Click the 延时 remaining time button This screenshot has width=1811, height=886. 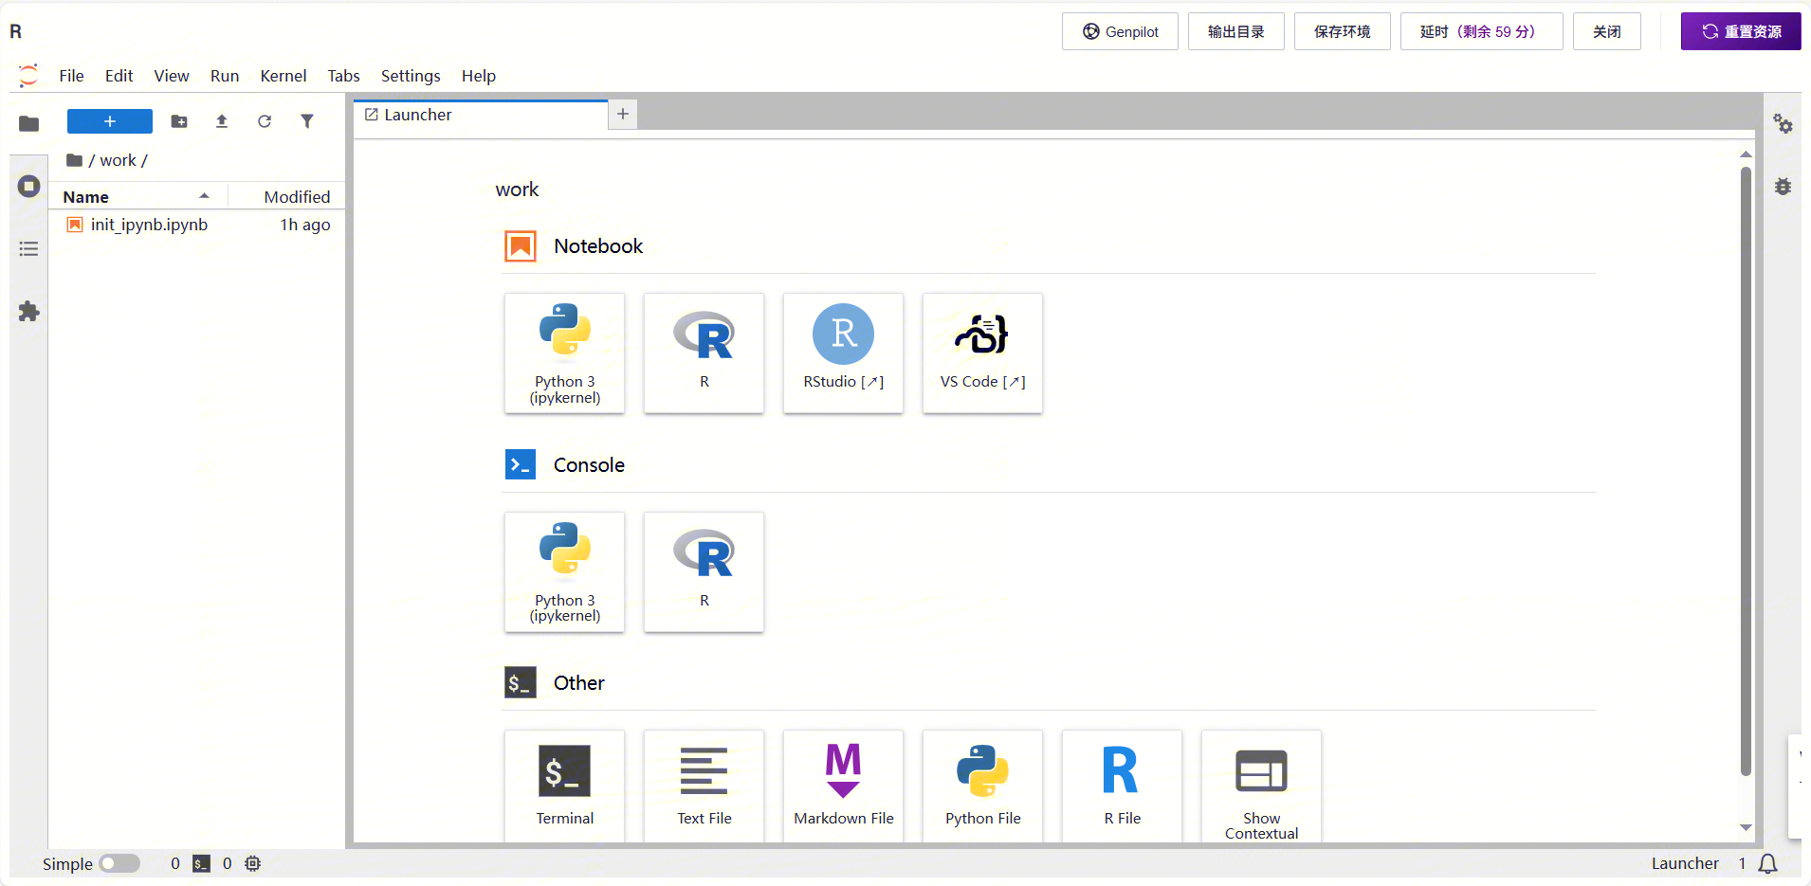coord(1482,31)
